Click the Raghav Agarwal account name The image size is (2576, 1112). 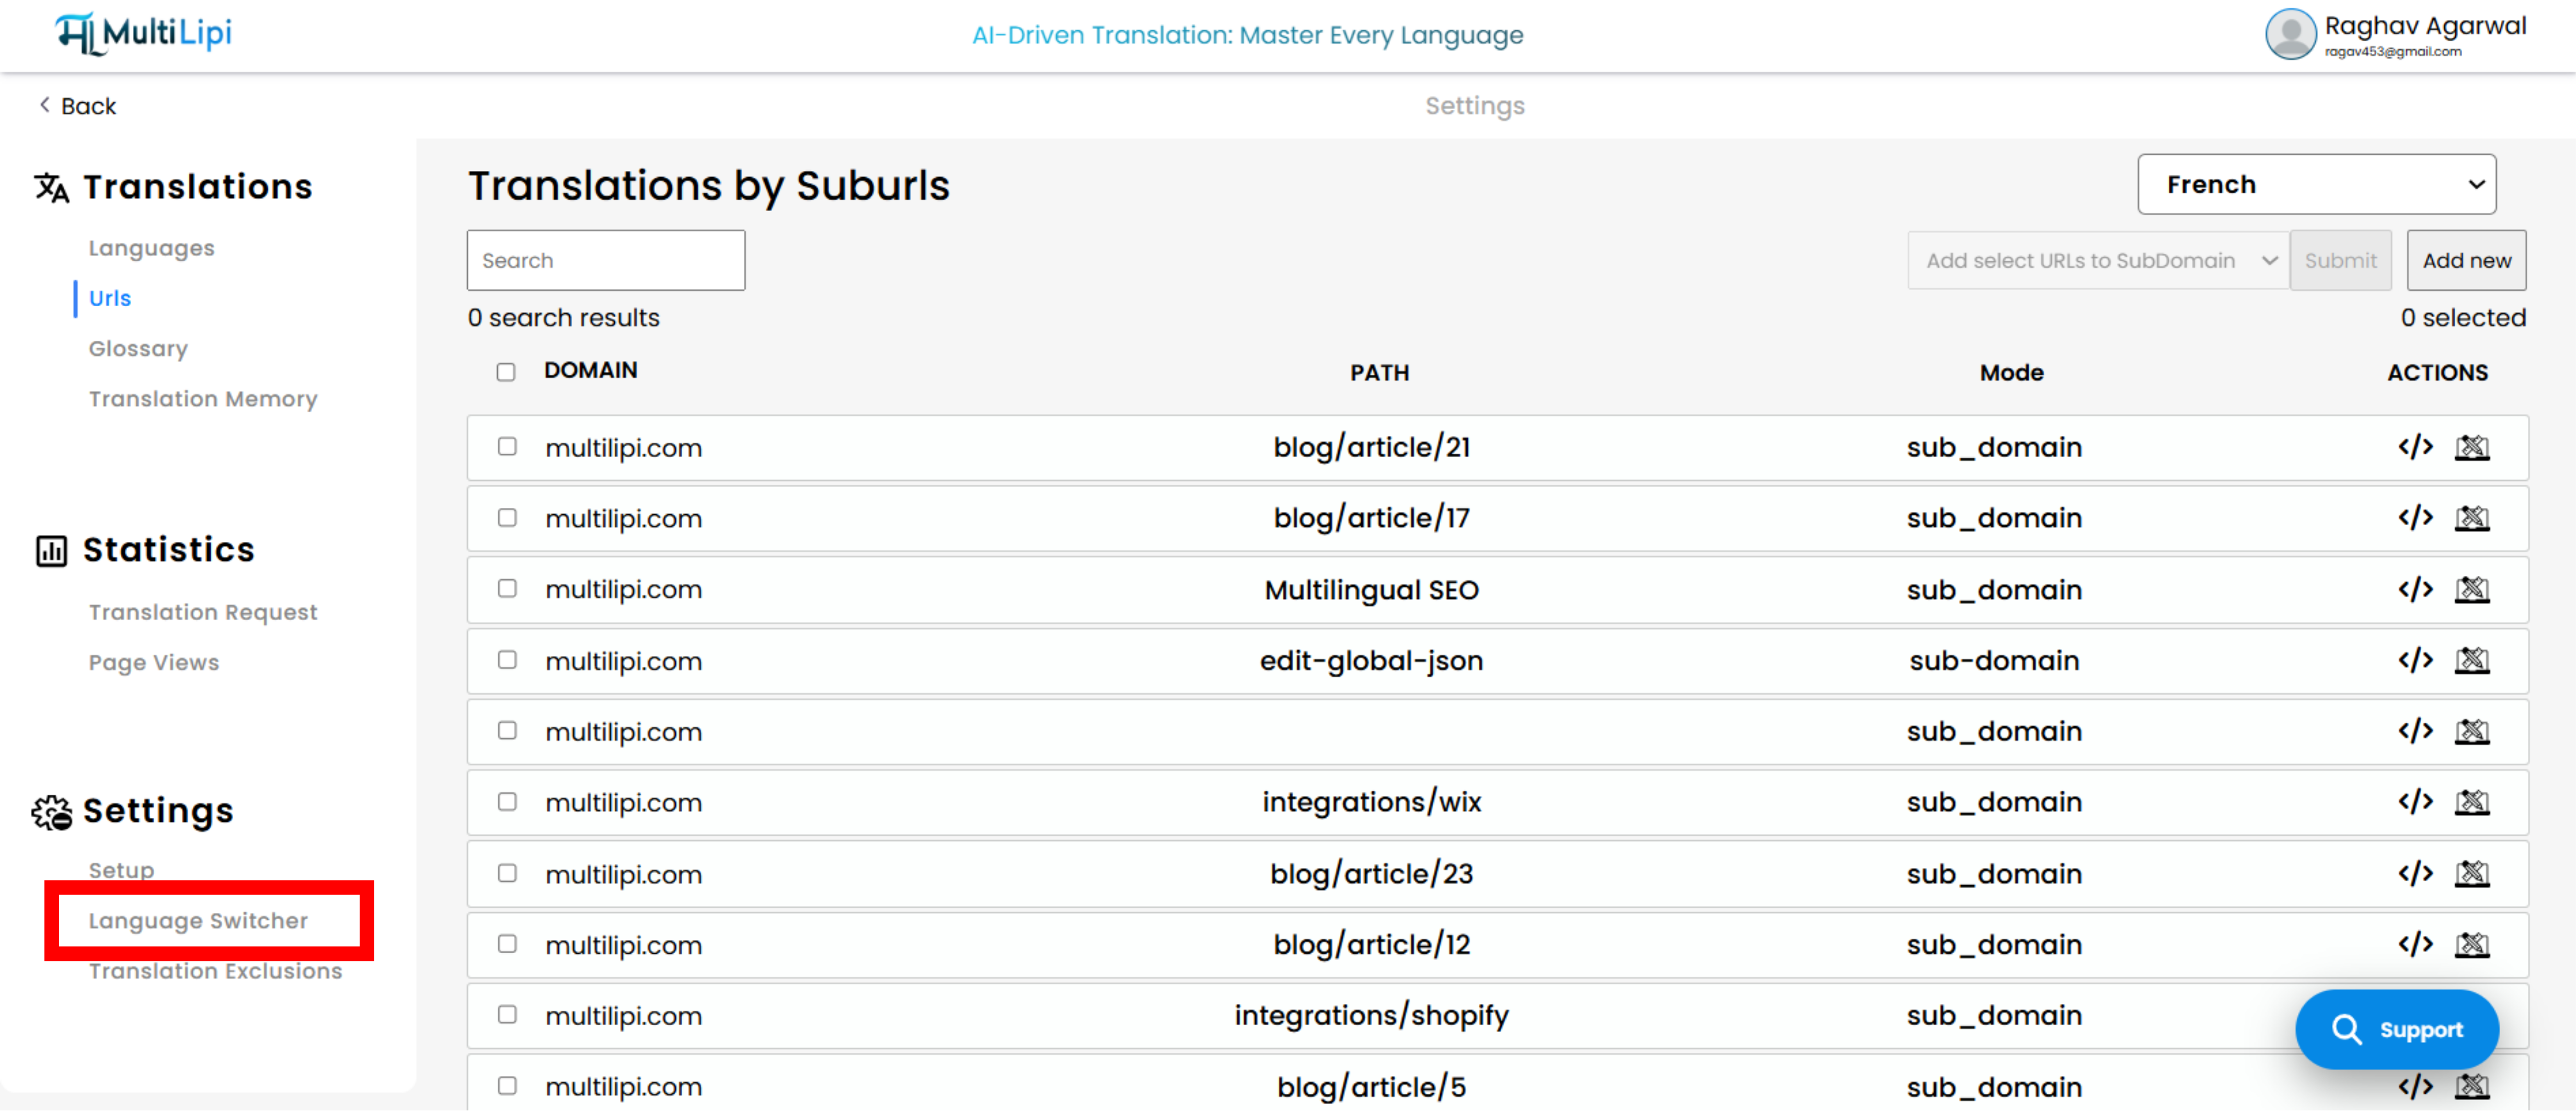pyautogui.click(x=2425, y=25)
